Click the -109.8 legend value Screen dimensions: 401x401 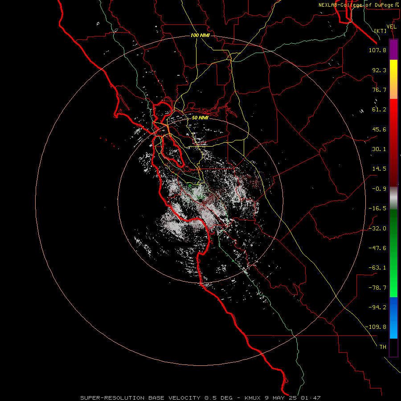pos(376,327)
